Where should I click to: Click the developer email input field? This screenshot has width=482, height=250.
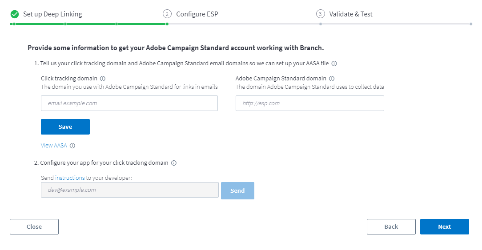[x=129, y=190]
